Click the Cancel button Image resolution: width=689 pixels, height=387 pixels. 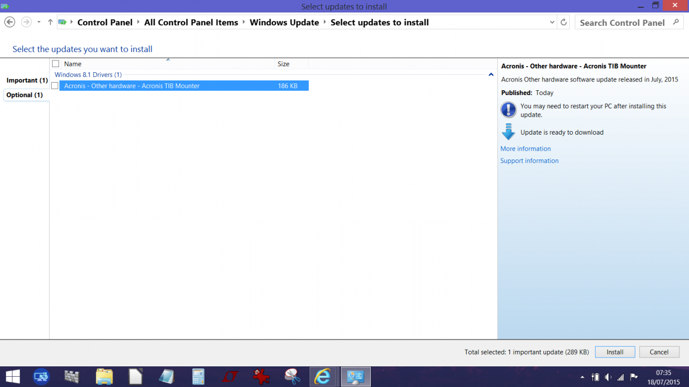pos(659,352)
